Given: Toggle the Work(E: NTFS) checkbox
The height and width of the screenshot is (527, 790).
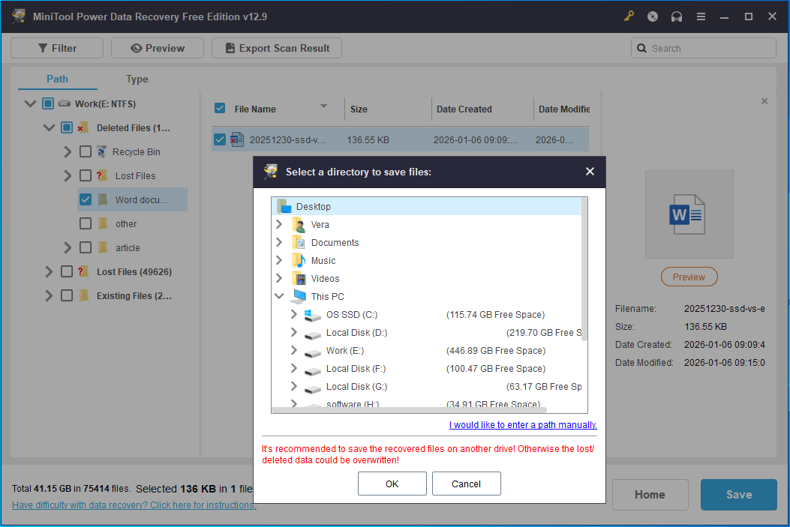Looking at the screenshot, I should point(48,103).
